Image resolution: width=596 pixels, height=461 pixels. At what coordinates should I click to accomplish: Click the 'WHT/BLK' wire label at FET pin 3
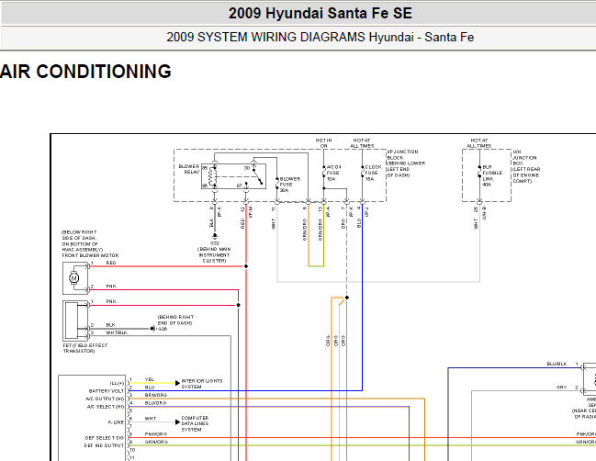coord(117,332)
